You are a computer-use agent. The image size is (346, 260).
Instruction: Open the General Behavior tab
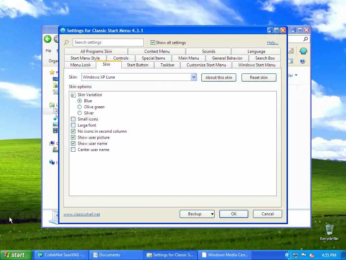click(227, 58)
